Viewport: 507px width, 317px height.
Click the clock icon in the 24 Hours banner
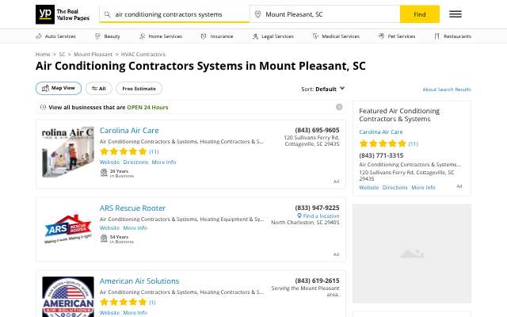[x=43, y=107]
